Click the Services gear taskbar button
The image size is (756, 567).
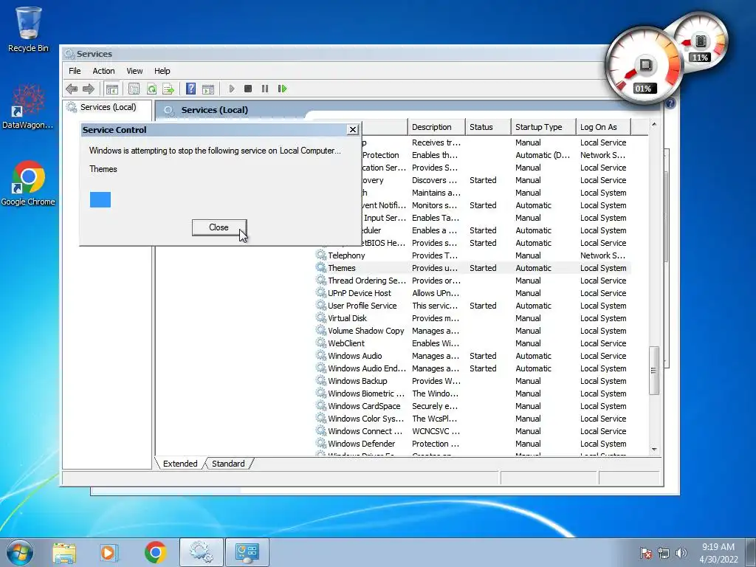click(201, 552)
